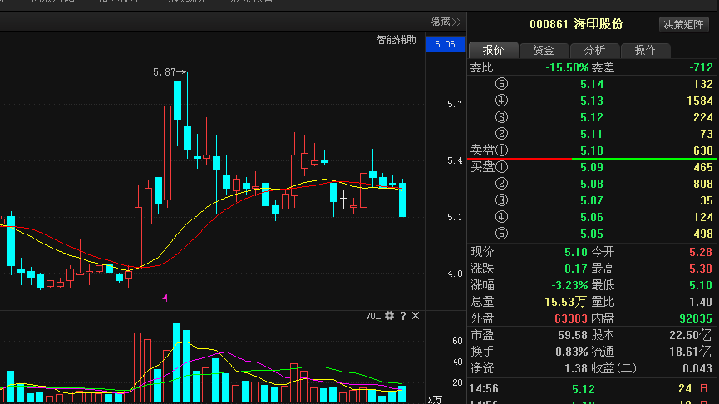The image size is (719, 404).
Task: Go to the 操作 operations tab
Action: [x=645, y=50]
